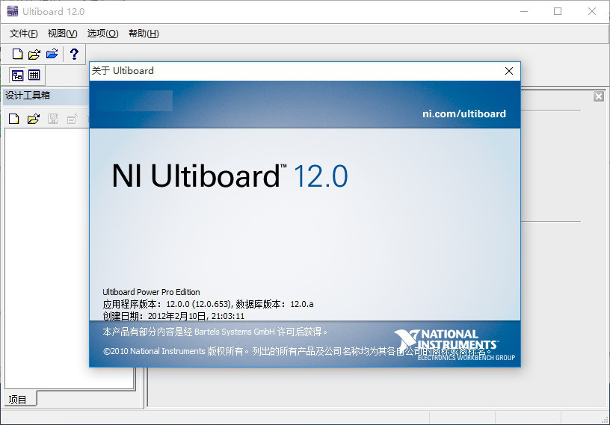The width and height of the screenshot is (610, 425).
Task: Click the 'NI Ultiboard 12.0' product title
Action: (229, 176)
